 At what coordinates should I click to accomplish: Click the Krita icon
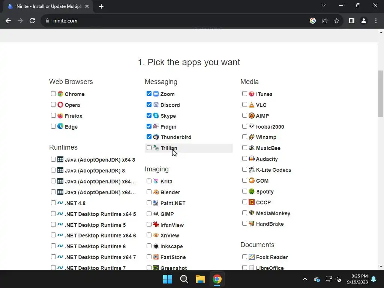click(156, 181)
